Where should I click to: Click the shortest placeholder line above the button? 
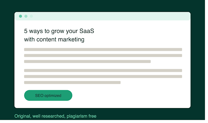click(x=72, y=83)
